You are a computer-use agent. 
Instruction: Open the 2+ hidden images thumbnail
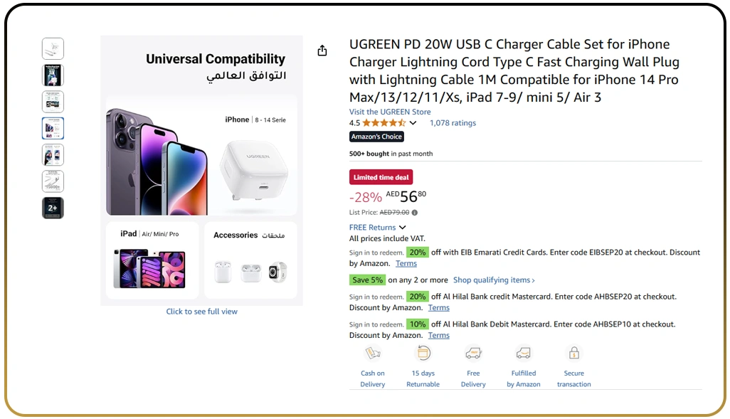(53, 207)
